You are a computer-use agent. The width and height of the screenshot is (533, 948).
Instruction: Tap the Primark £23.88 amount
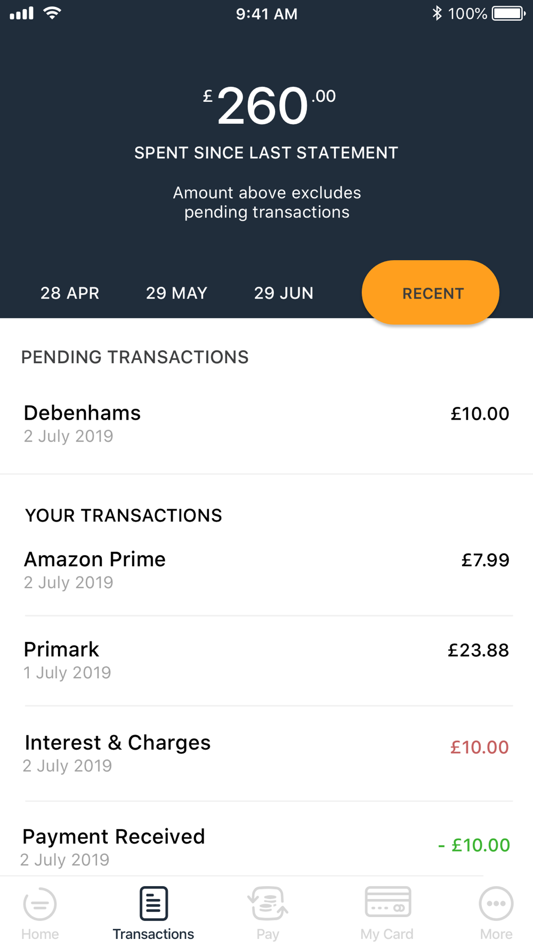click(478, 650)
